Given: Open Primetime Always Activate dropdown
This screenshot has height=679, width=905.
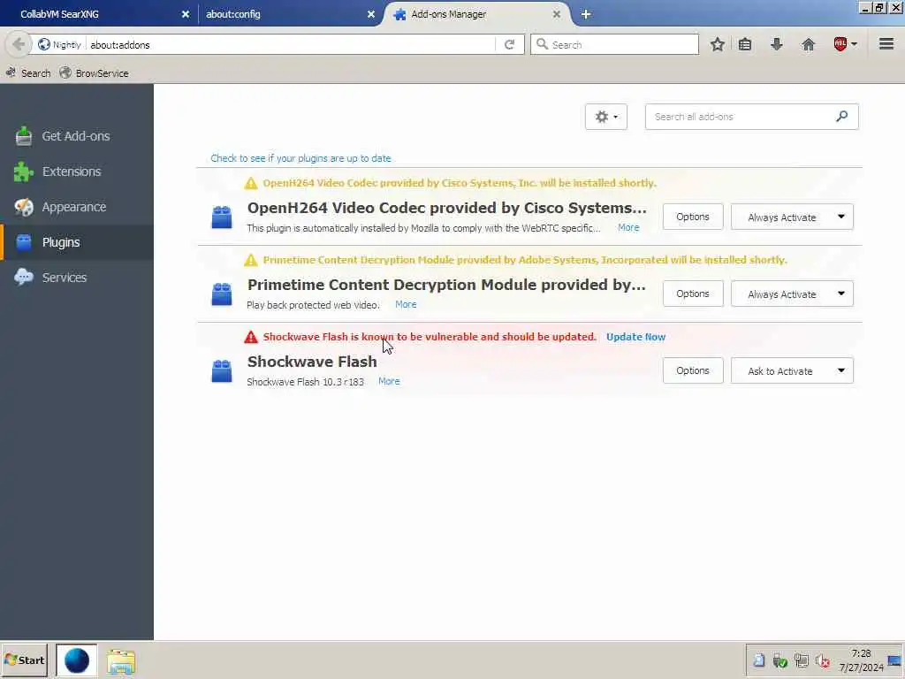Looking at the screenshot, I should coord(792,294).
